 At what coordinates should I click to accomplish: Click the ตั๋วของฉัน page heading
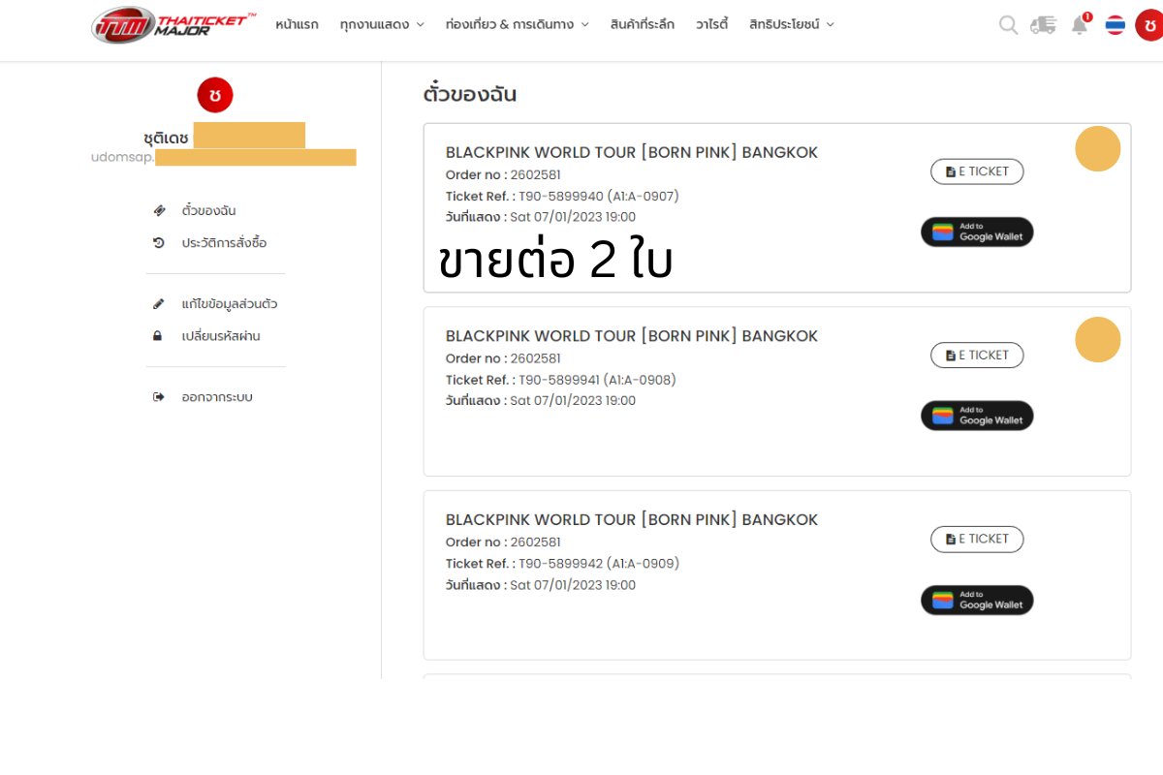point(470,95)
